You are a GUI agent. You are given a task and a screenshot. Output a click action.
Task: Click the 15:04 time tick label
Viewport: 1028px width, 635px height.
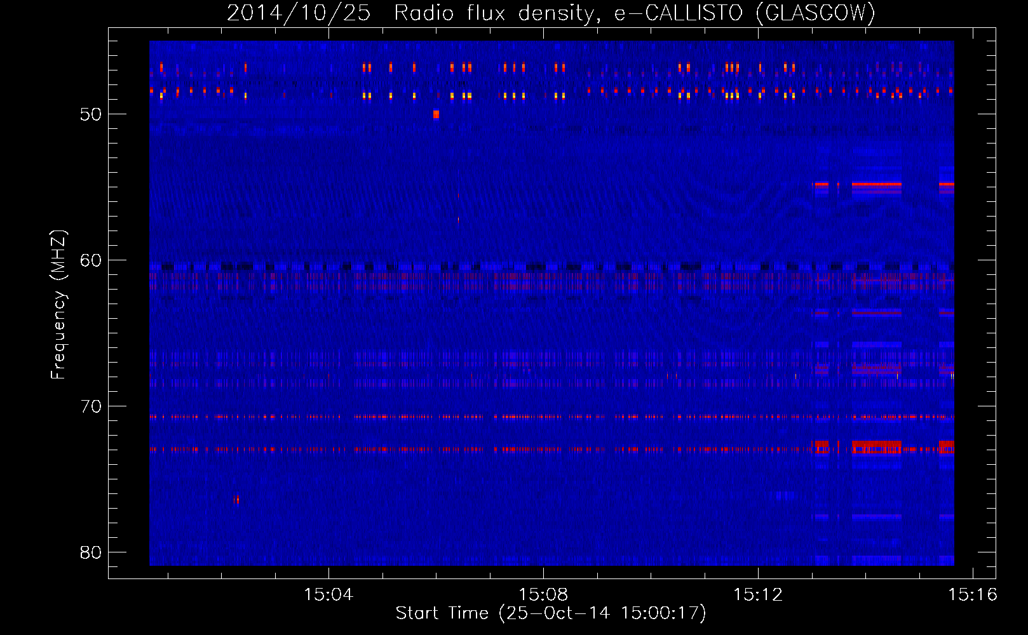click(x=328, y=595)
